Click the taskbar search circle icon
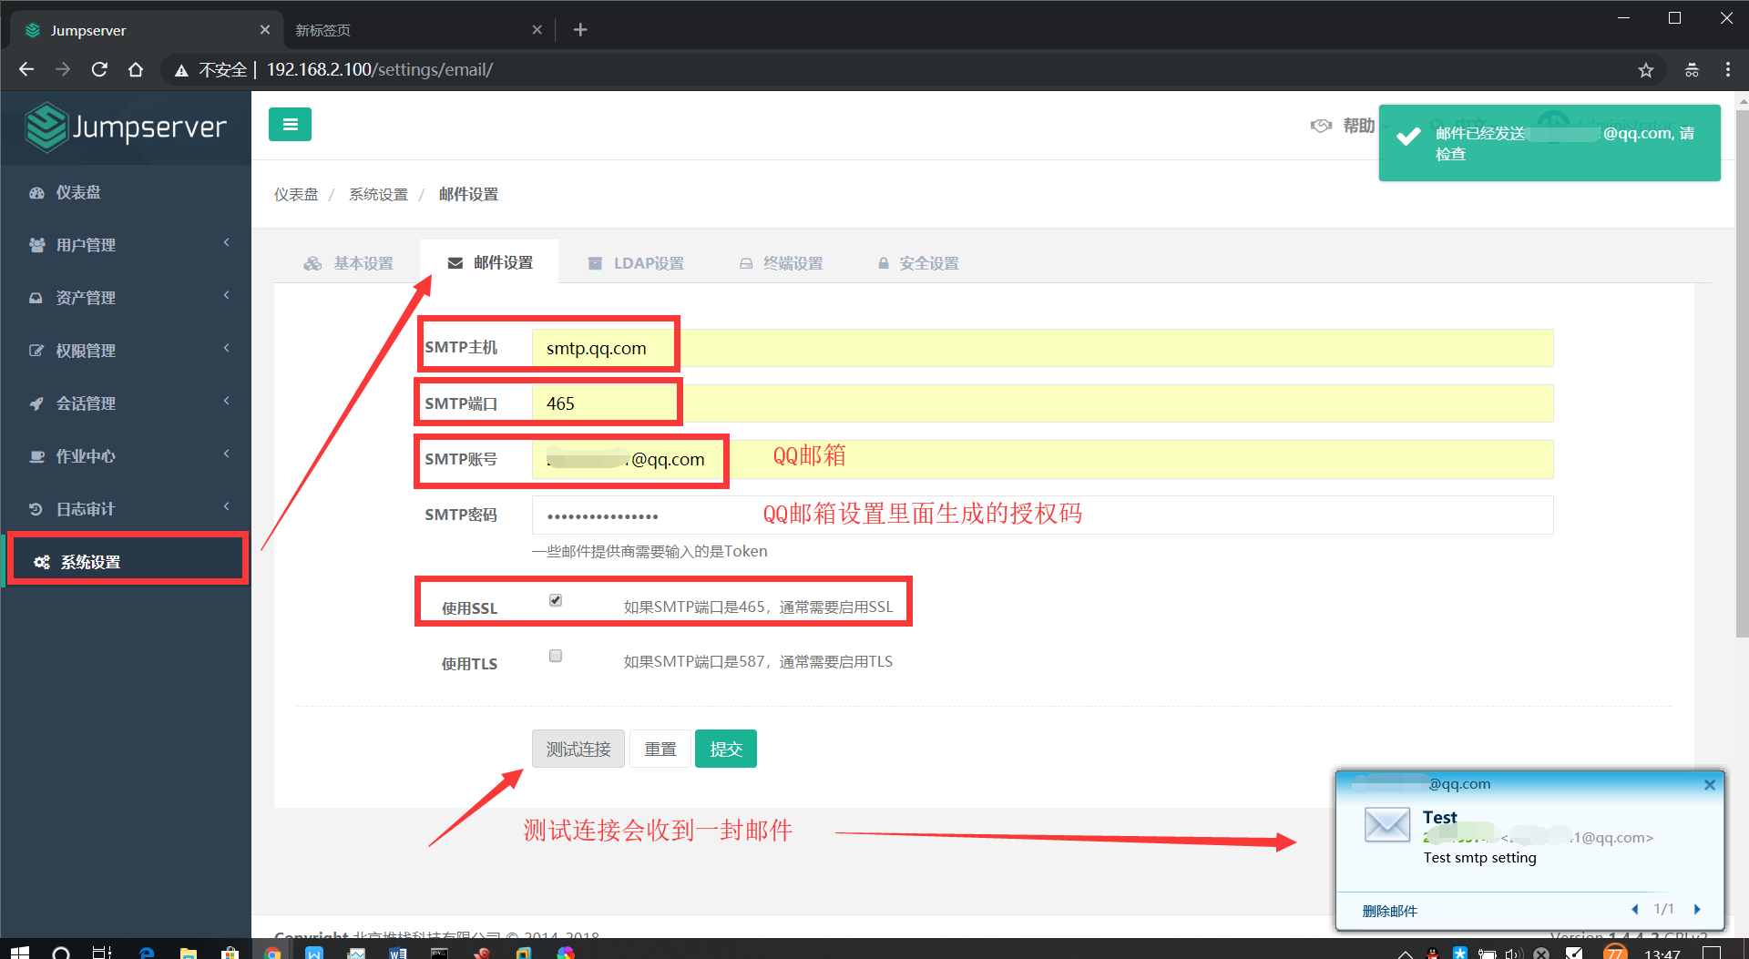The height and width of the screenshot is (959, 1749). pyautogui.click(x=61, y=953)
